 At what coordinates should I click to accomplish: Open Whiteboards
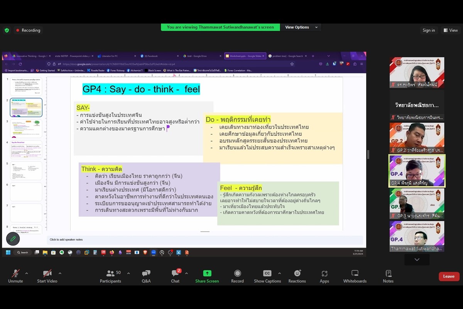(355, 276)
